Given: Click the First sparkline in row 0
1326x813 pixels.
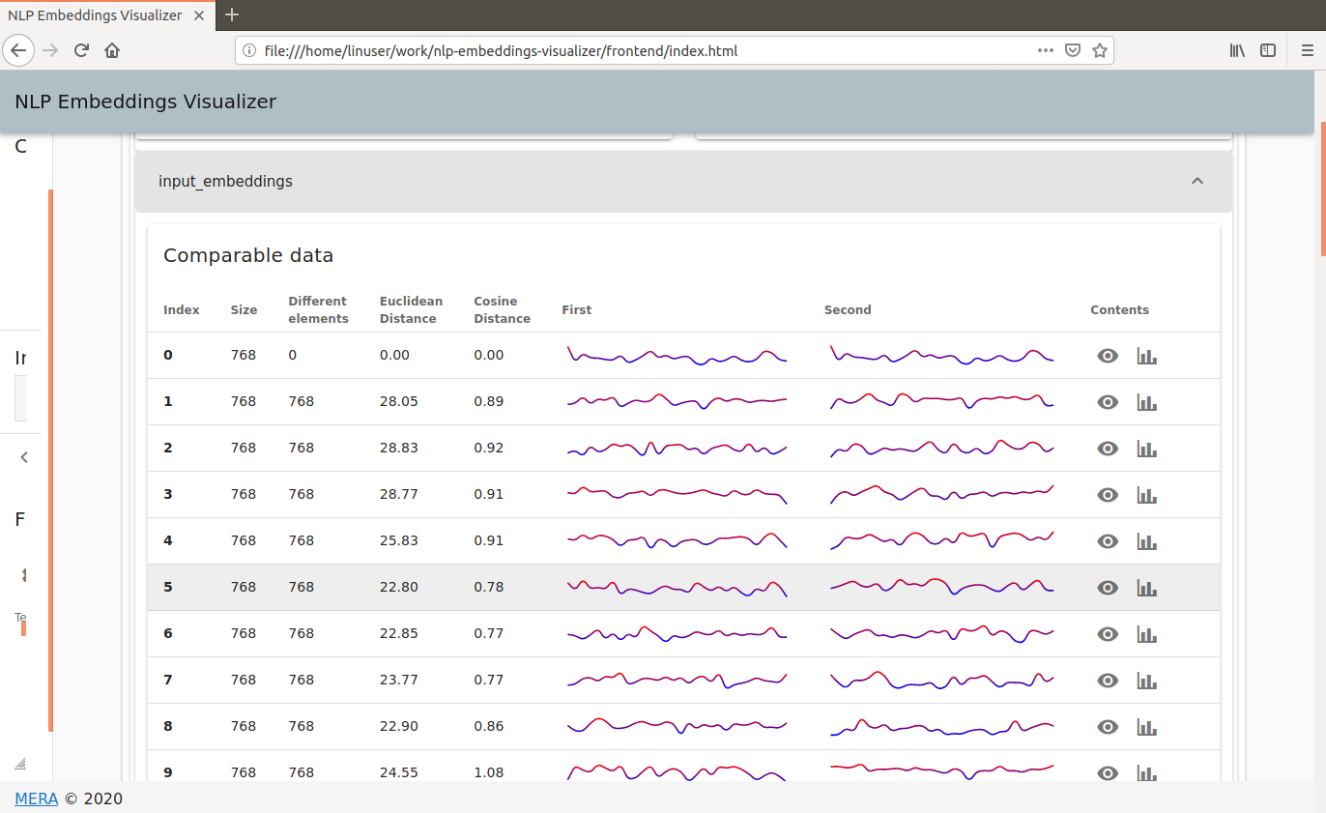Looking at the screenshot, I should (x=677, y=356).
